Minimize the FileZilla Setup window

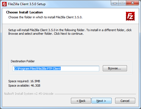click(115, 3)
